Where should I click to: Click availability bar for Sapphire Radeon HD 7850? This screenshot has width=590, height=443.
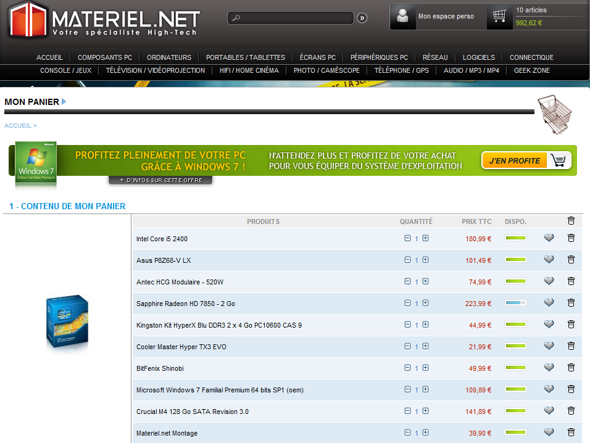pos(515,303)
